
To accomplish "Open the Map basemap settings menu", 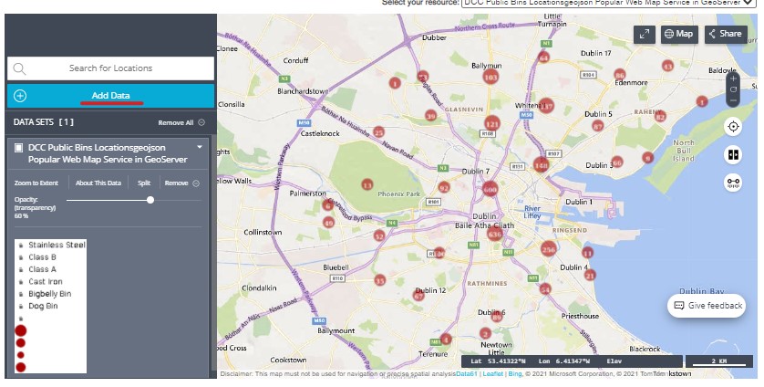I will coord(679,34).
